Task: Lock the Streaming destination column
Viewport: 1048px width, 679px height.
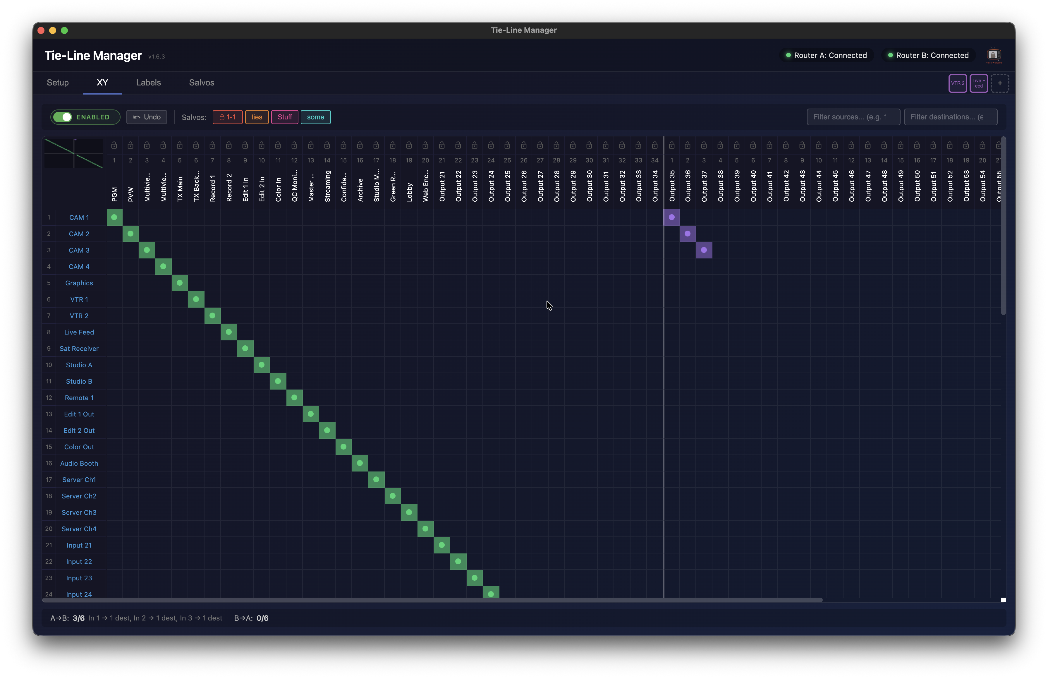Action: [327, 145]
